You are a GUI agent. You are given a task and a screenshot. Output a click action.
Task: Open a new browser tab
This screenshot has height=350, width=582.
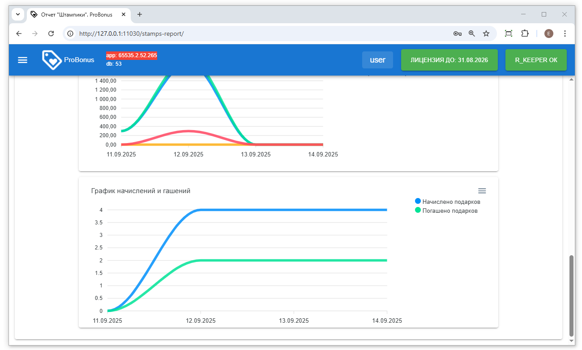click(x=140, y=14)
